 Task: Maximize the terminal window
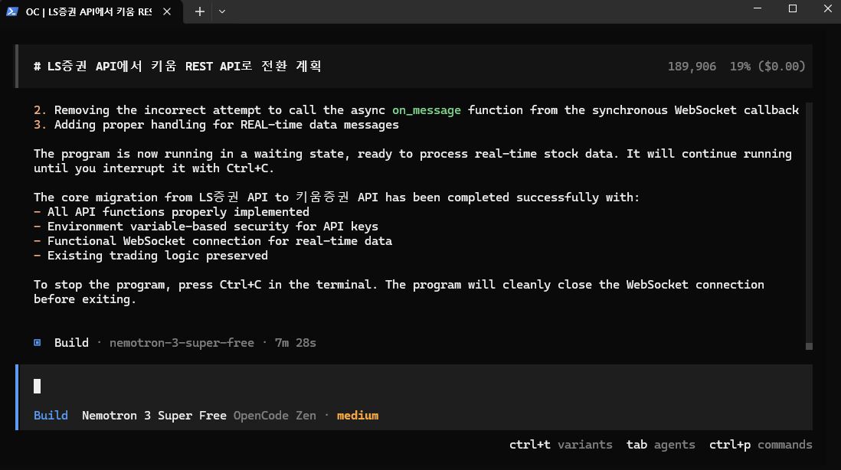793,9
